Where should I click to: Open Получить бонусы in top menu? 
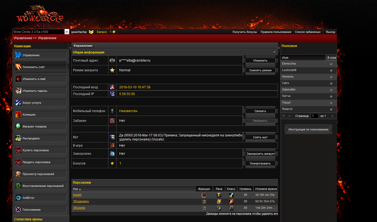pyautogui.click(x=244, y=32)
